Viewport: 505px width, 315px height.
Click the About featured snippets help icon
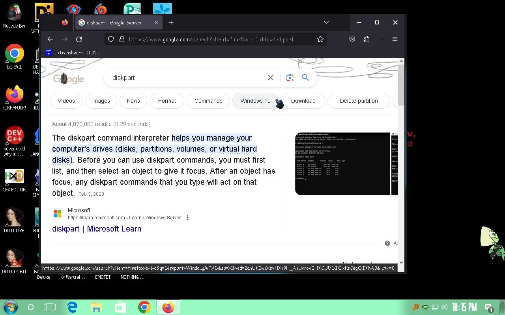[387, 243]
